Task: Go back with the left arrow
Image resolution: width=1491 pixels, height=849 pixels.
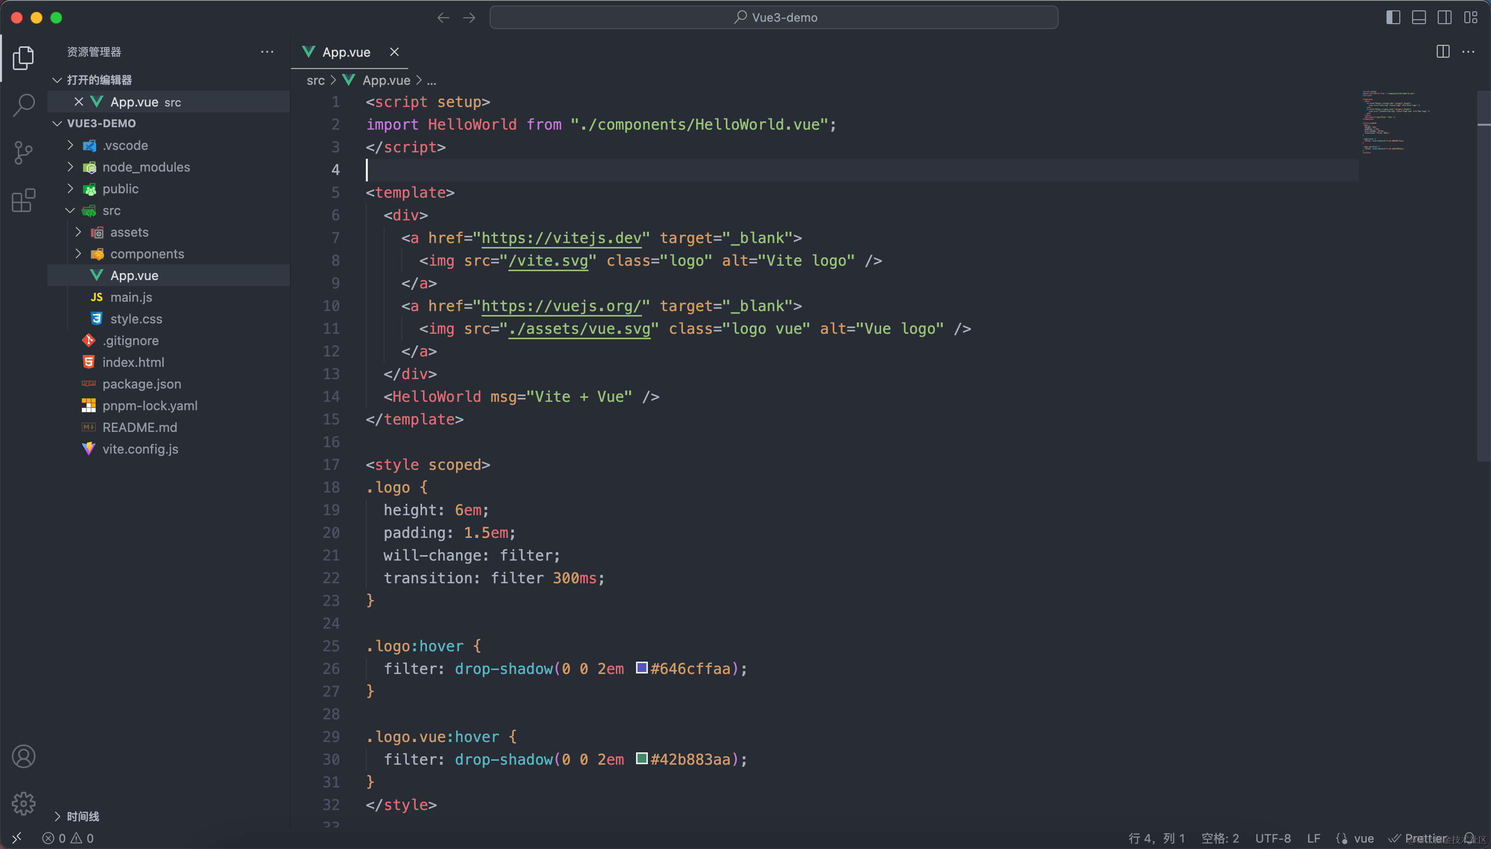Action: click(x=443, y=17)
